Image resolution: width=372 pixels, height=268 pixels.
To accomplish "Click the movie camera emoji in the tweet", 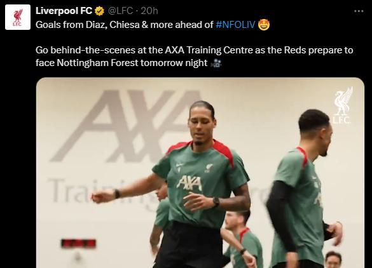I will [x=216, y=64].
